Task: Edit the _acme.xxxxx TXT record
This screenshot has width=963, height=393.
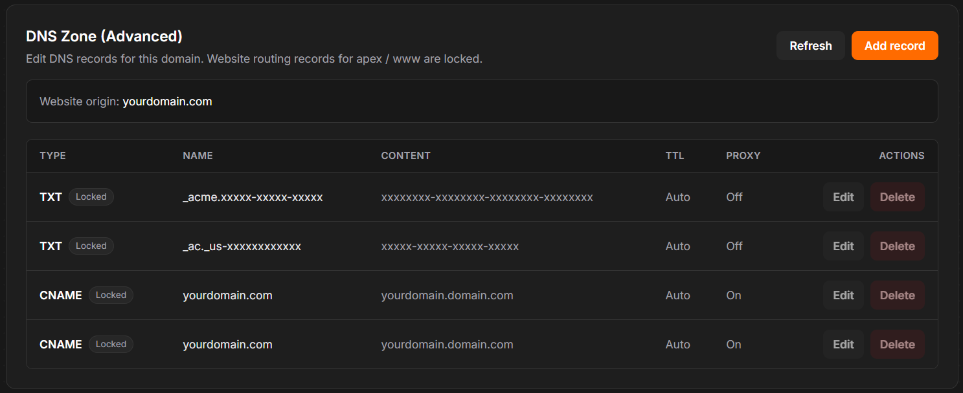Action: (x=843, y=197)
